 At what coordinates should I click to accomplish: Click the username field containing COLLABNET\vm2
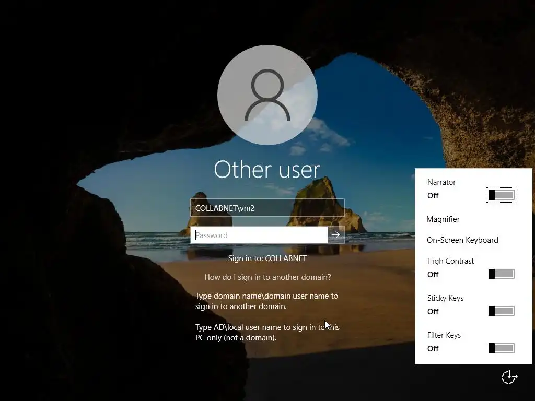(x=267, y=208)
